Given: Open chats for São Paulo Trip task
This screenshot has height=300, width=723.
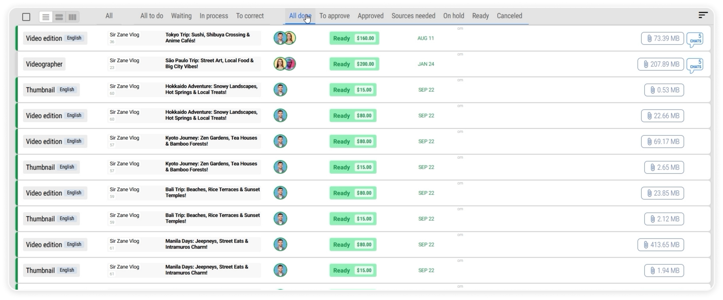Looking at the screenshot, I should (695, 65).
